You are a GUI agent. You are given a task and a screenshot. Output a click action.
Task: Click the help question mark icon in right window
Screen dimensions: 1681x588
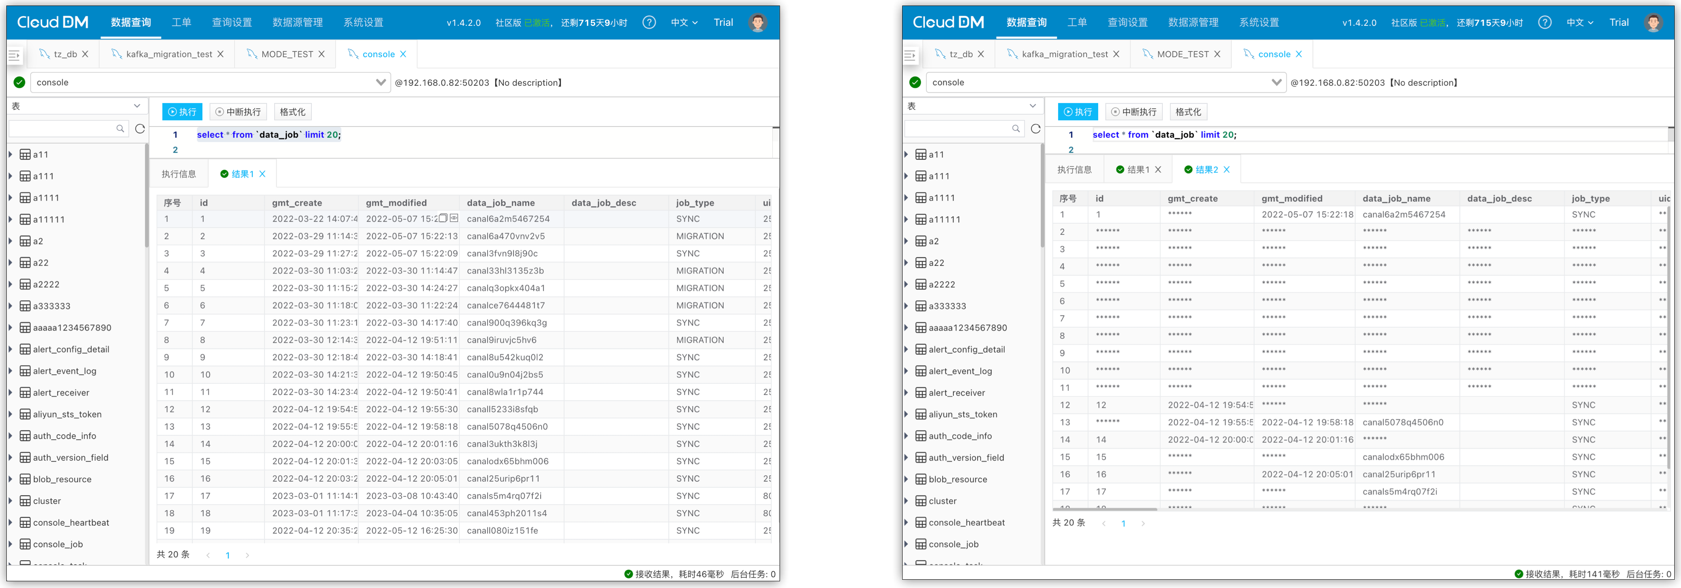tap(1545, 22)
